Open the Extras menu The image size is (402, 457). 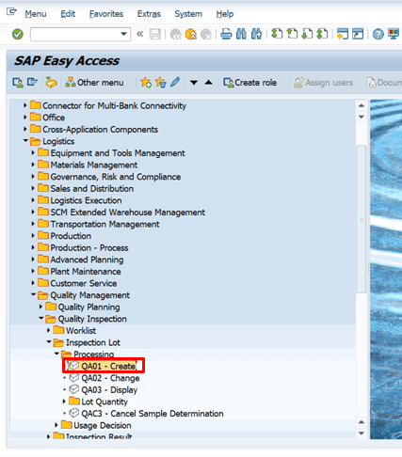pyautogui.click(x=149, y=14)
